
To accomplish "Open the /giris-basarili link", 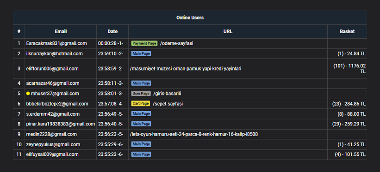I will pos(167,94).
